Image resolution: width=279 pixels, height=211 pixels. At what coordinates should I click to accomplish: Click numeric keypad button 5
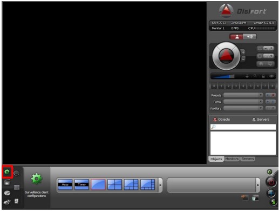tap(250, 86)
